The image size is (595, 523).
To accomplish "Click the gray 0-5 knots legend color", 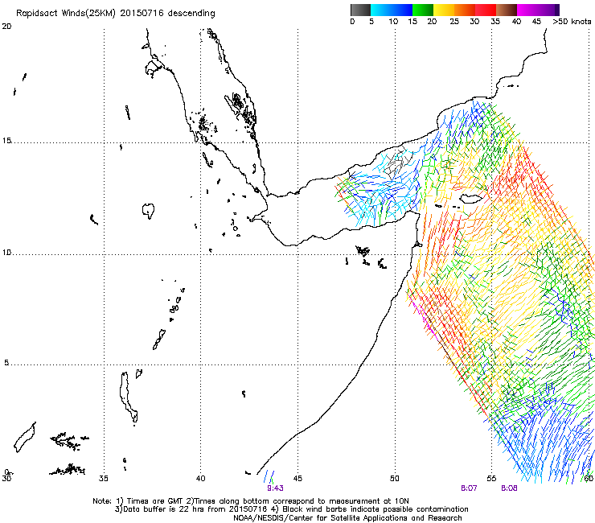I will point(360,10).
